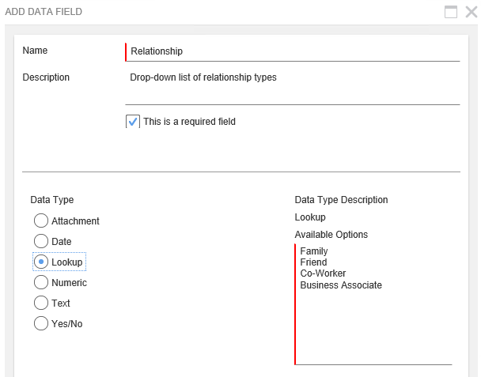
Task: Choose the Text data type option
Action: 41,303
